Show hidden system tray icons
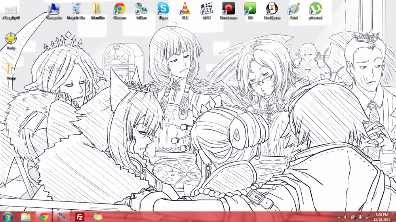 (x=339, y=217)
